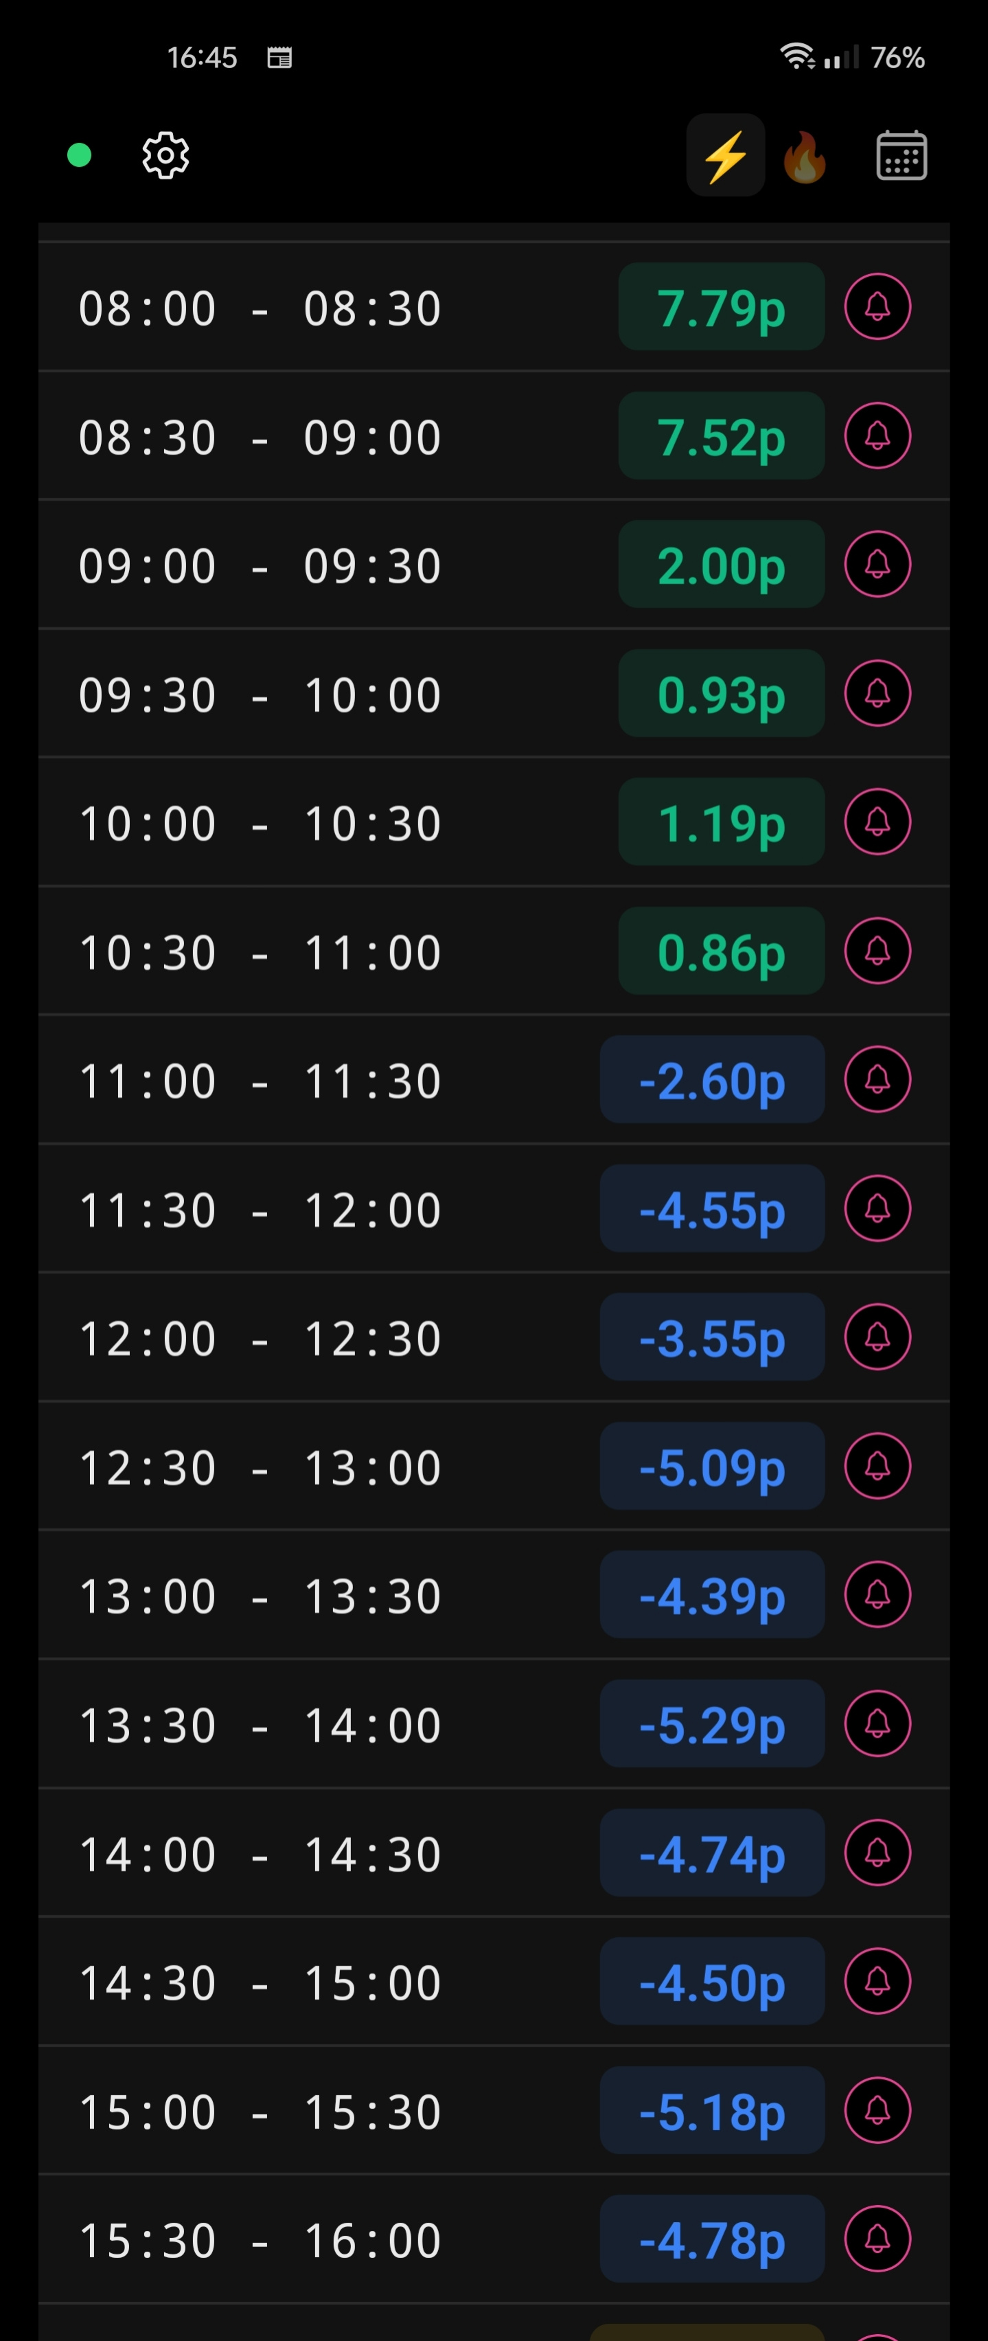Select the electricity lightning bolt tab
This screenshot has width=988, height=2341.
724,155
